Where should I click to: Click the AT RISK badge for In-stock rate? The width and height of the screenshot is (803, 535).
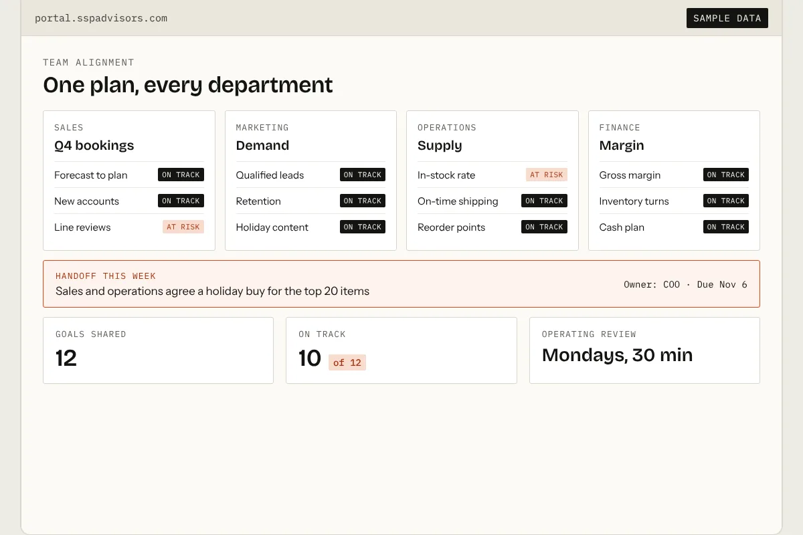tap(547, 175)
